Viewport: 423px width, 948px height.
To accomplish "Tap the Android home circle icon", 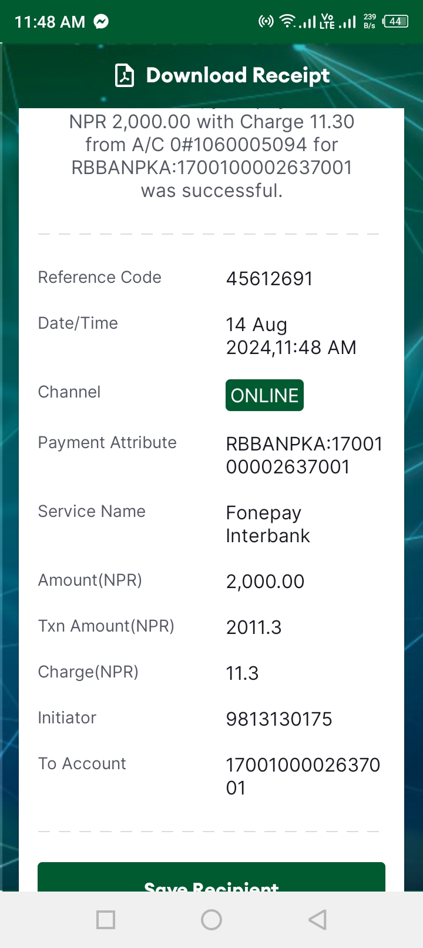I will click(211, 919).
